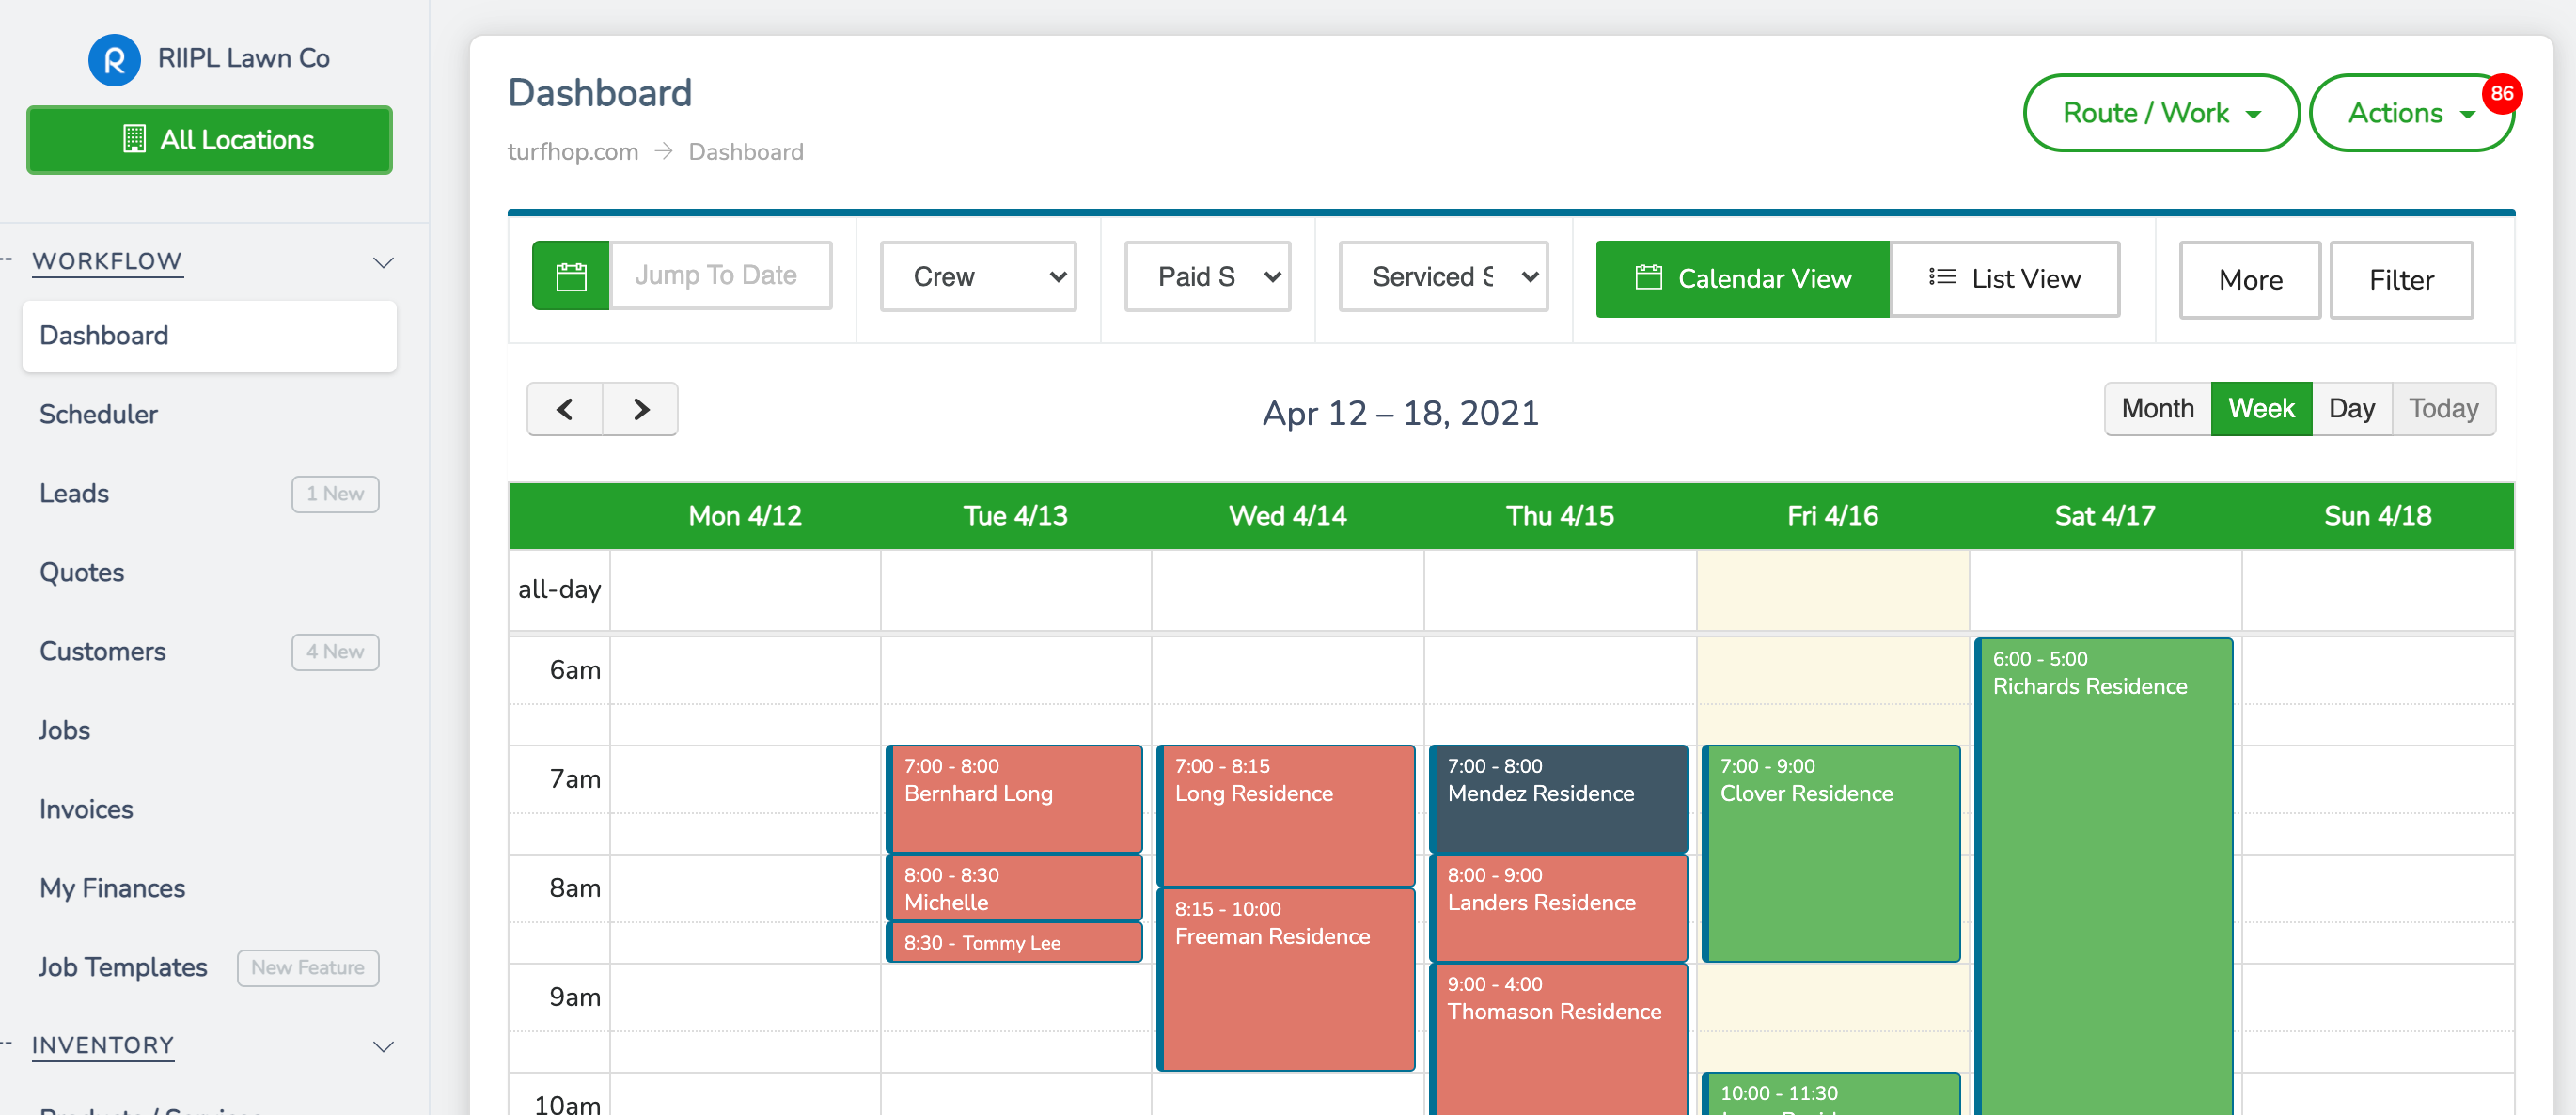Click calendar icon in Calendar View button
2576x1115 pixels.
pyautogui.click(x=1648, y=278)
